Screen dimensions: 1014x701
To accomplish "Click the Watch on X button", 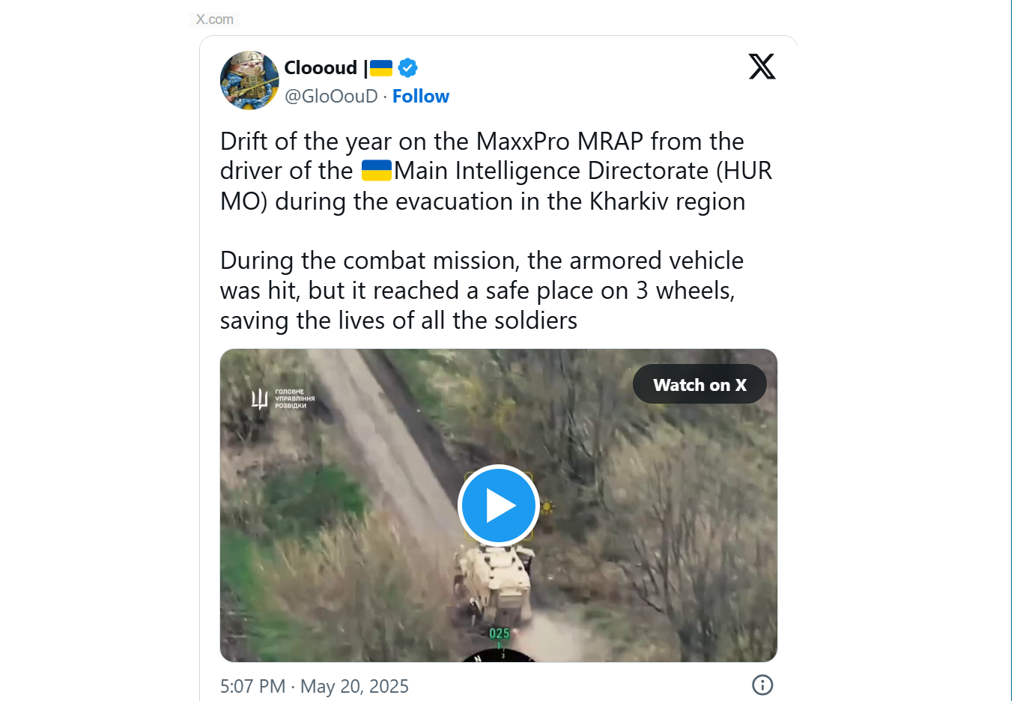I will pos(699,384).
